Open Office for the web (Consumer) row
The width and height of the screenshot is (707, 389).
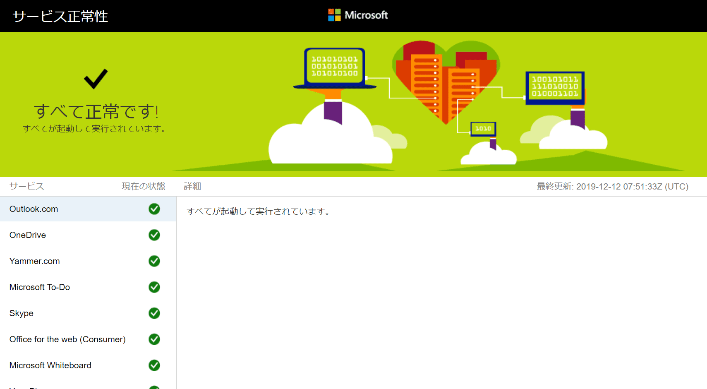[x=88, y=339]
